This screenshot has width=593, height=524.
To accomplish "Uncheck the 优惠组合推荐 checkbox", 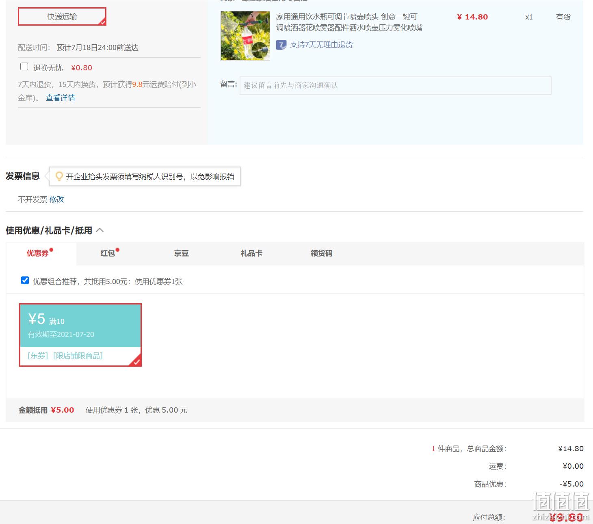I will pyautogui.click(x=25, y=280).
